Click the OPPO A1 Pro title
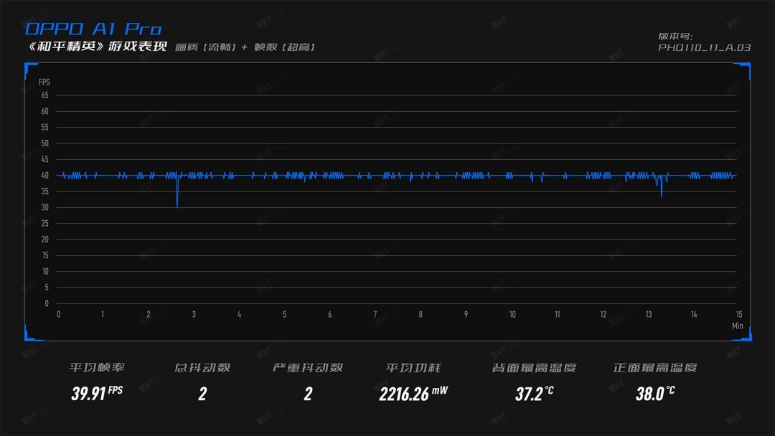The height and width of the screenshot is (436, 775). coord(93,29)
